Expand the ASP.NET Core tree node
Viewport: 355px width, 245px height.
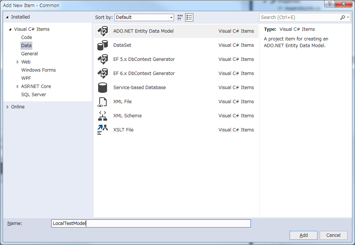pos(17,86)
